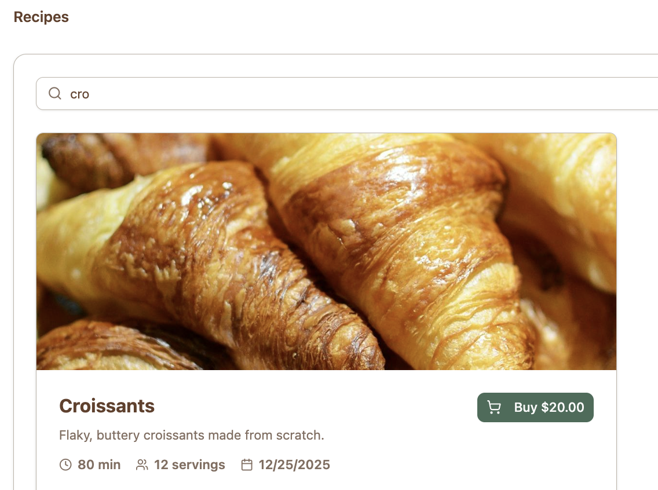Image resolution: width=658 pixels, height=490 pixels.
Task: Click the 12 servings label
Action: point(189,465)
